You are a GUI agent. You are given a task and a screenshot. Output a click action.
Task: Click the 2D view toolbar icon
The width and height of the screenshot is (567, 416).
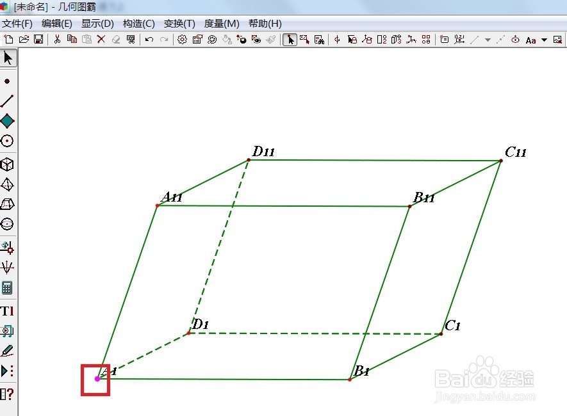pos(382,39)
